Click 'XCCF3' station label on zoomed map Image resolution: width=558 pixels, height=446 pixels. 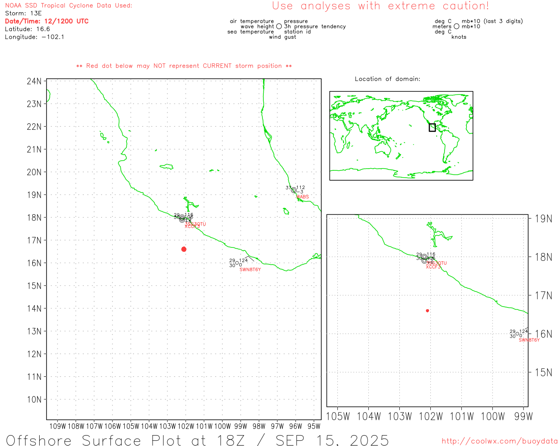[x=433, y=267]
